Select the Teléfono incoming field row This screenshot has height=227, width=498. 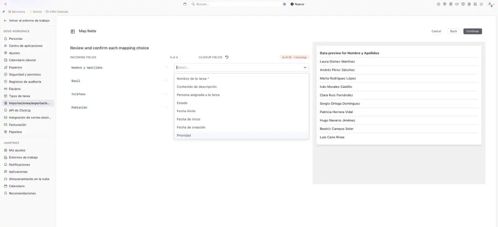point(120,95)
